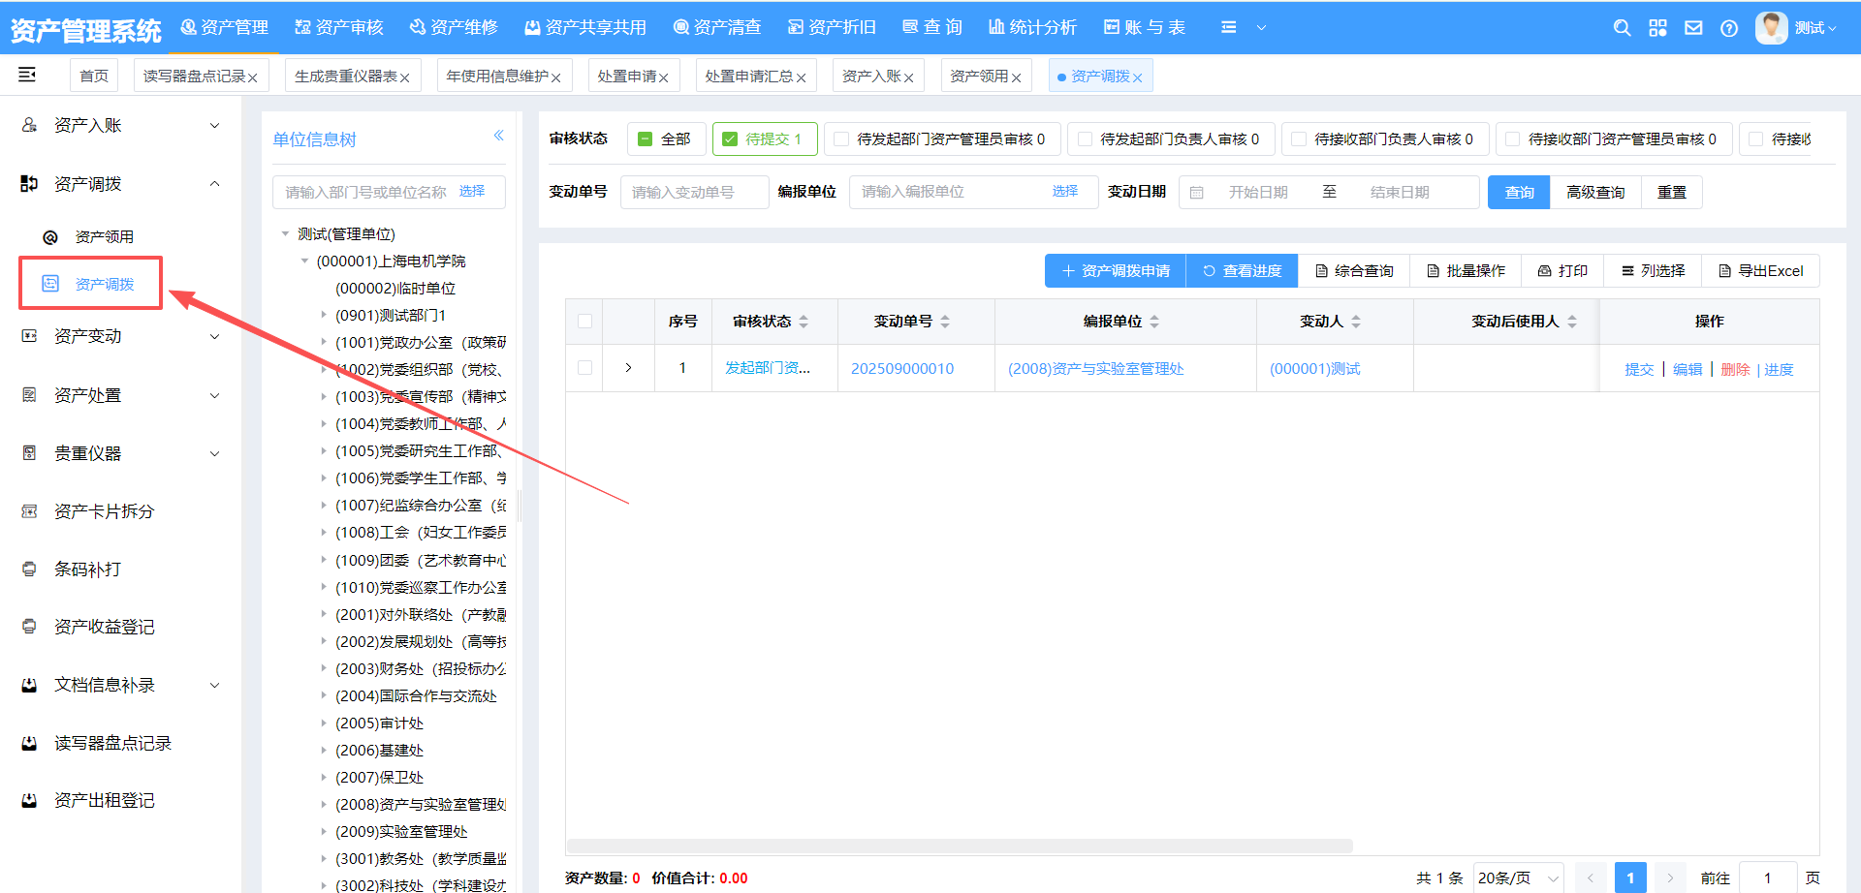Select the checkbox for row 1
This screenshot has width=1861, height=893.
[584, 368]
